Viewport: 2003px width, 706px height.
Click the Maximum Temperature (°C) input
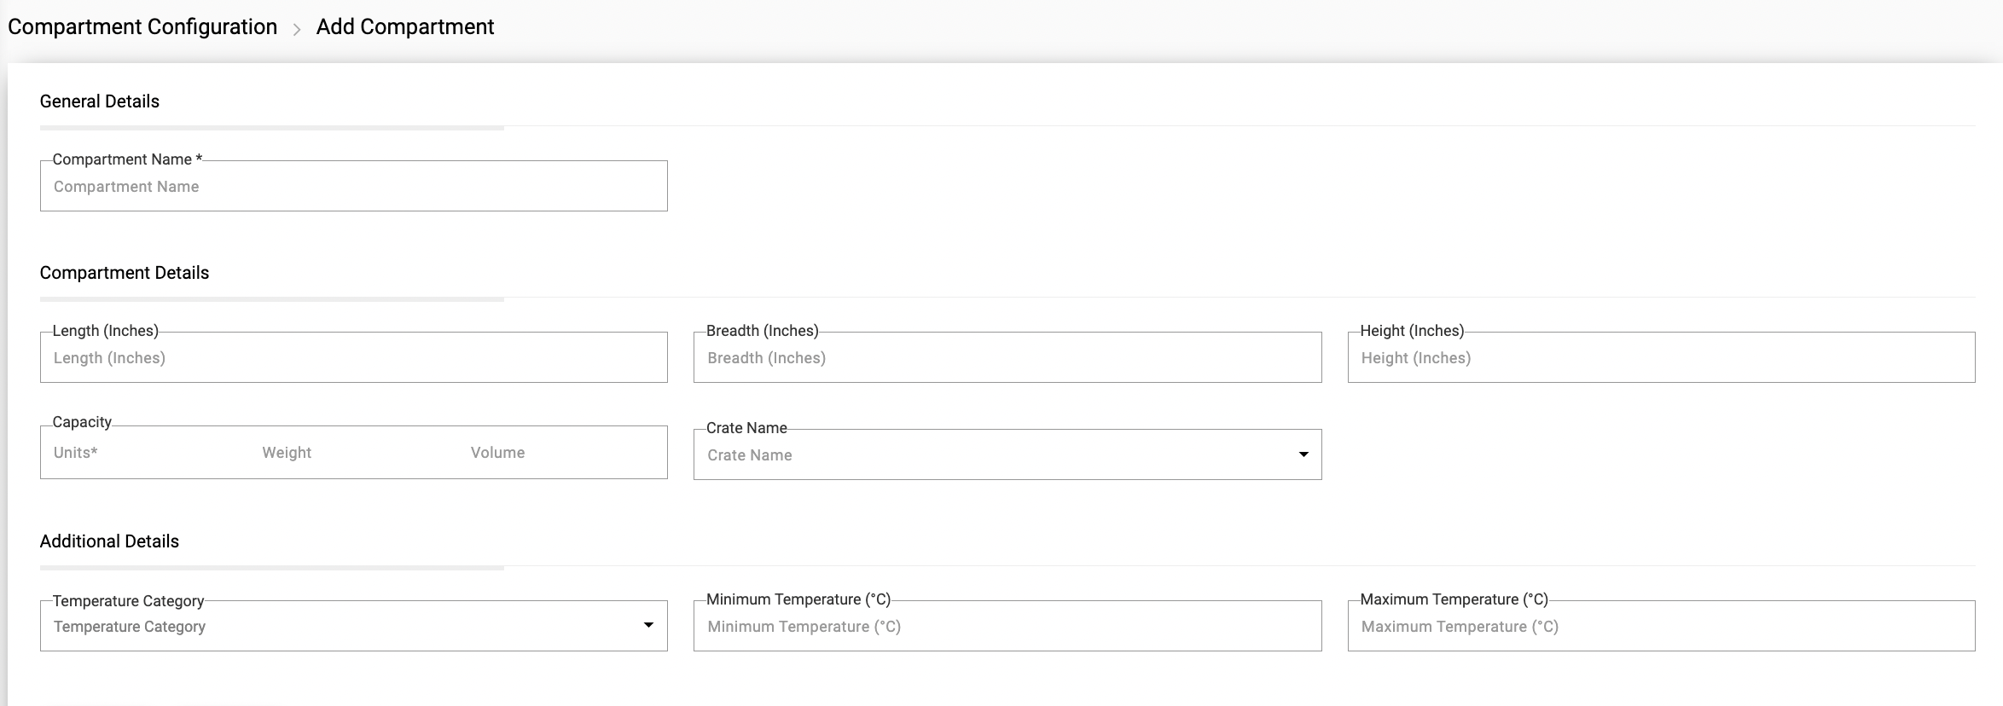[1660, 627]
